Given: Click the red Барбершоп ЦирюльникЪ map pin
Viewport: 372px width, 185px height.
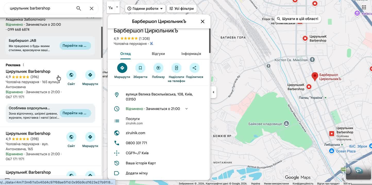Looking at the screenshot, I should click(x=314, y=77).
